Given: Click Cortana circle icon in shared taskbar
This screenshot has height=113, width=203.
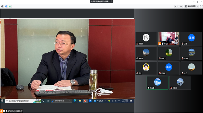Looking at the screenshot, I should (x=44, y=101).
